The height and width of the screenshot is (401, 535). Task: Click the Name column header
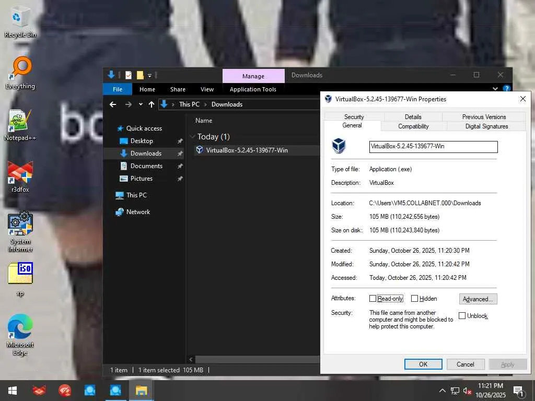[x=204, y=121]
